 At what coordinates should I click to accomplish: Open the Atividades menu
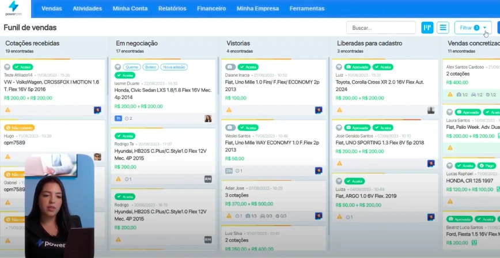click(x=88, y=9)
